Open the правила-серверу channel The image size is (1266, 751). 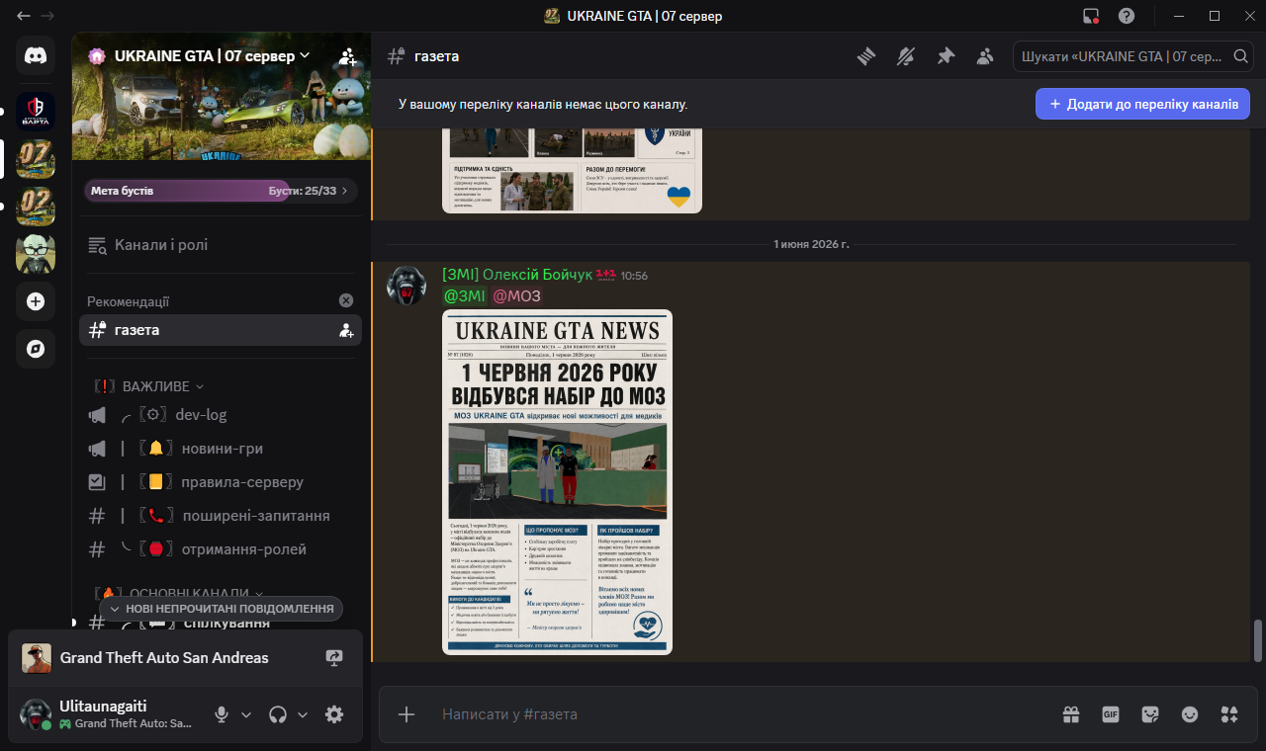point(220,482)
